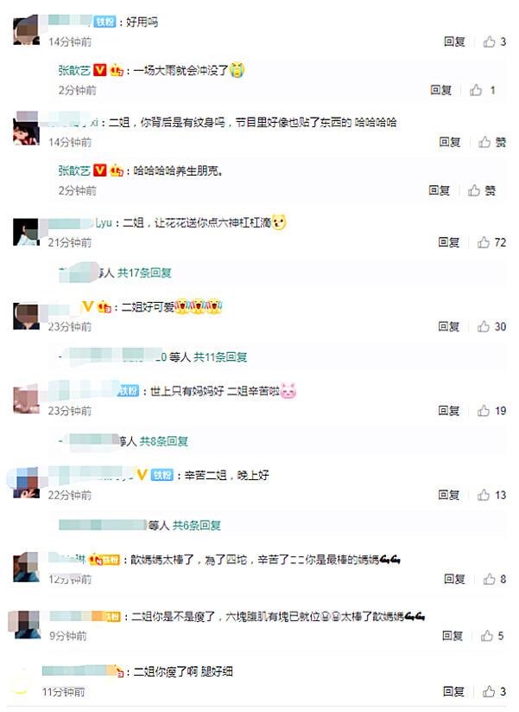
Task: Like the '六块腹肌' comment with 5 likes
Action: point(492,636)
